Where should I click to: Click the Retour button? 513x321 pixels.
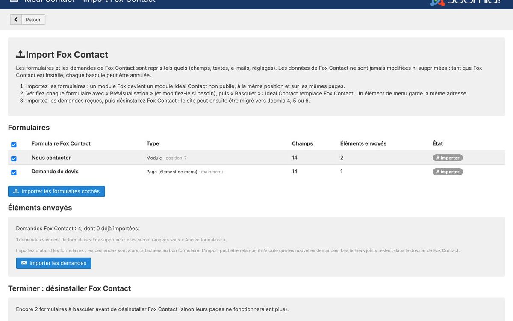pyautogui.click(x=28, y=20)
